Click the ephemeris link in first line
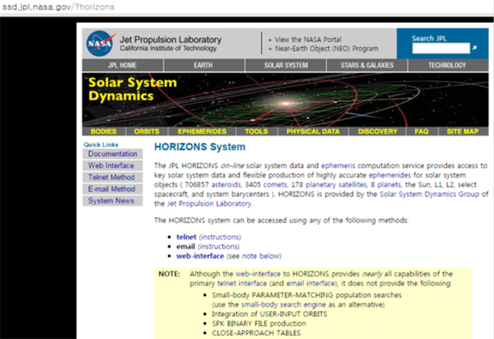Screen dimensions: 494x339 pos(338,165)
